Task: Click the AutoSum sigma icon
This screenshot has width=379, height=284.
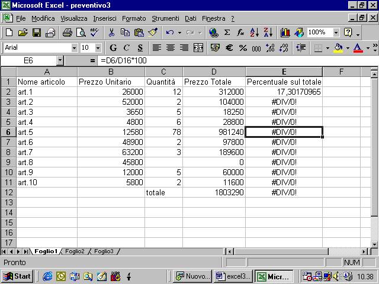Action: pyautogui.click(x=227, y=33)
